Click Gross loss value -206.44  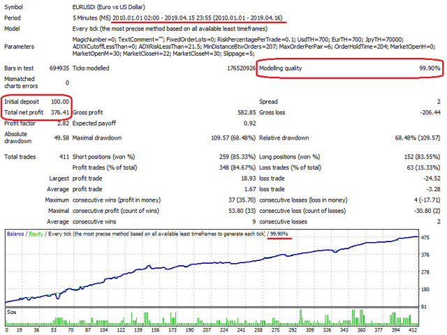pyautogui.click(x=430, y=112)
